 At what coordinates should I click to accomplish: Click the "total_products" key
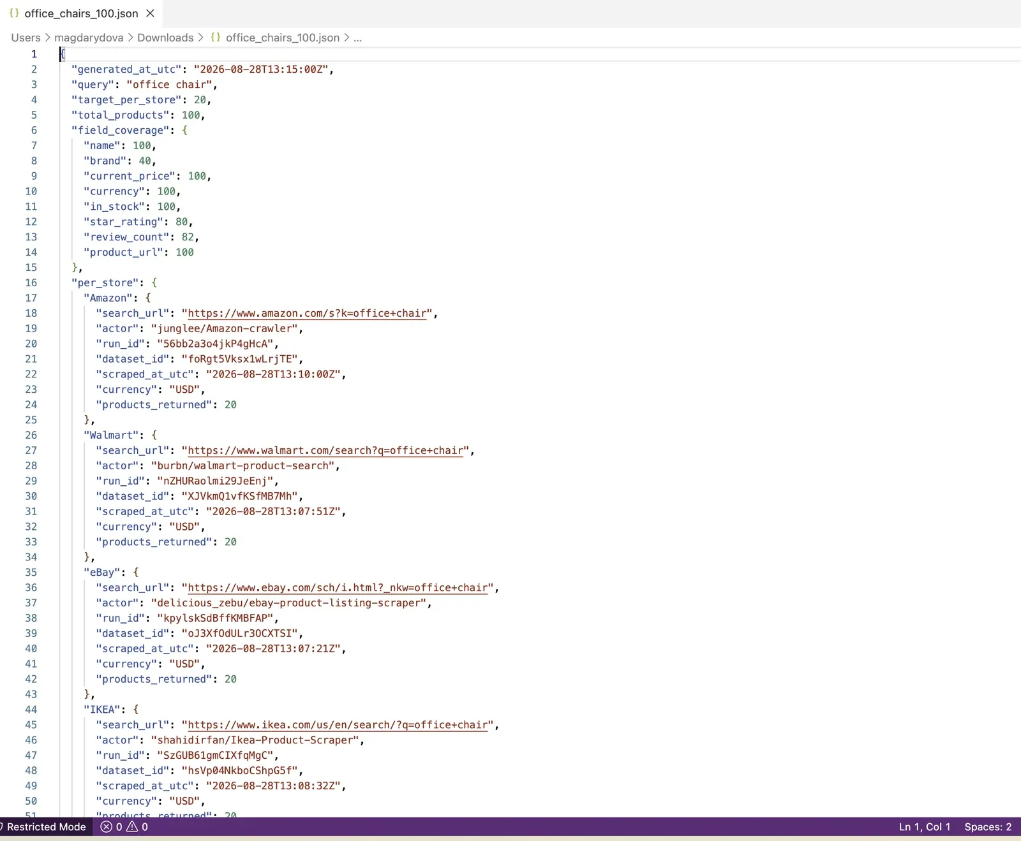121,115
